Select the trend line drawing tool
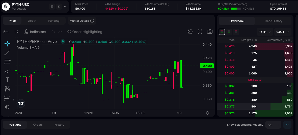Screen dimensions: 298x135 7,52
